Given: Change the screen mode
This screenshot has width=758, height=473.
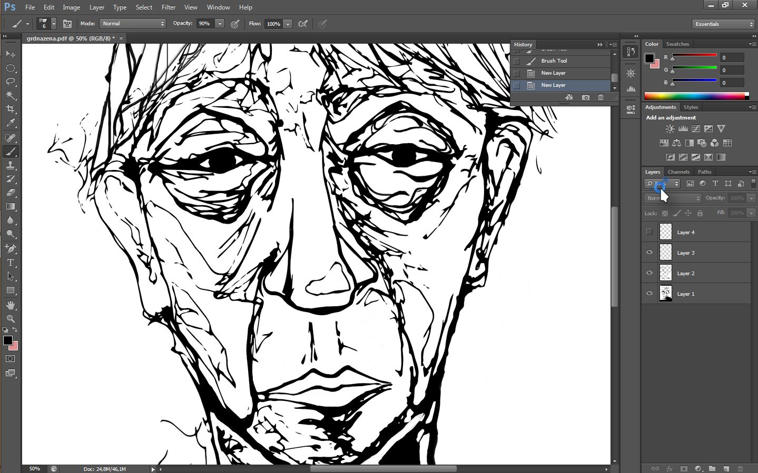Looking at the screenshot, I should pyautogui.click(x=11, y=373).
